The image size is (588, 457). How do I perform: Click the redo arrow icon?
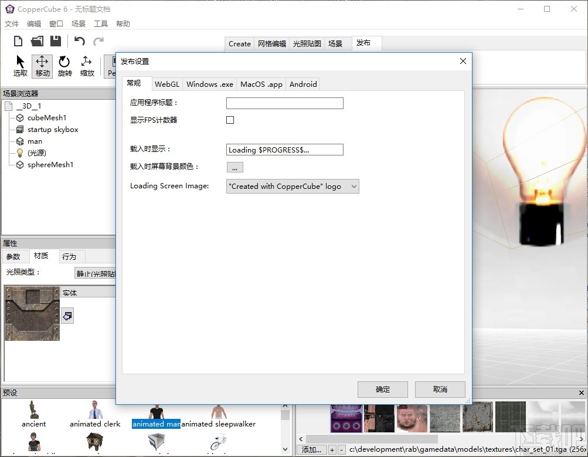pos(98,40)
